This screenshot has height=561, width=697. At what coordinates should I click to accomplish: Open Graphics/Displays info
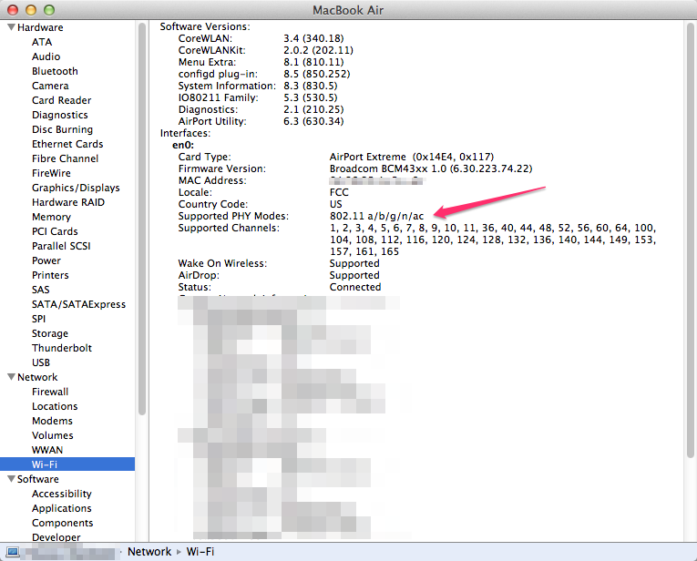(x=76, y=188)
